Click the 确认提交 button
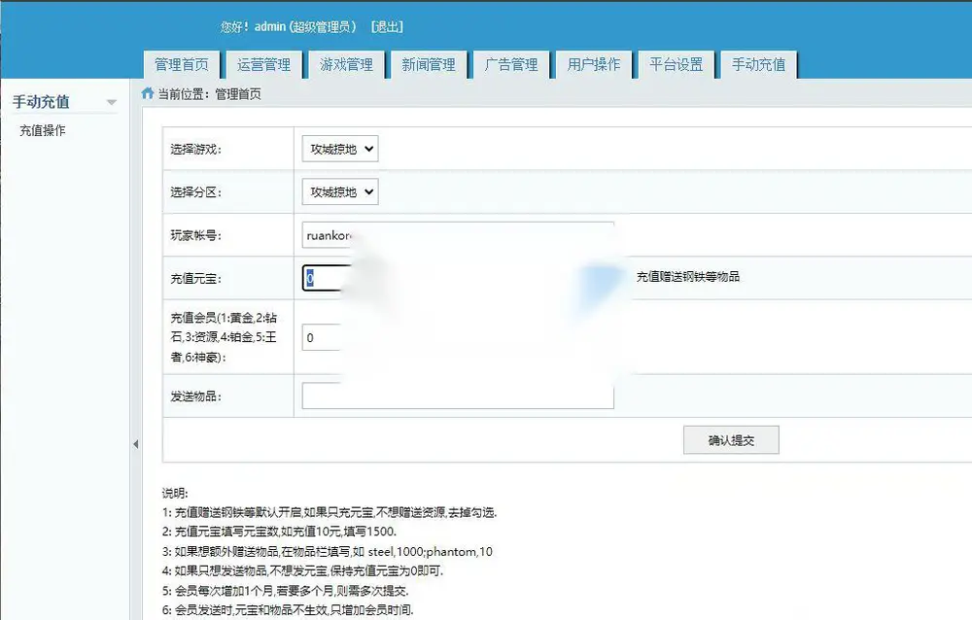972x620 pixels. click(732, 440)
